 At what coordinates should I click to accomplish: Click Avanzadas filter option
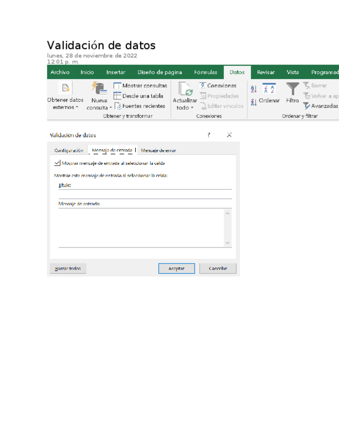[x=321, y=106]
